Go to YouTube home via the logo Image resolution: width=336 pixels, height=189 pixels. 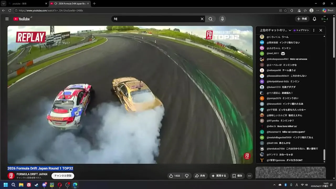click(22, 19)
